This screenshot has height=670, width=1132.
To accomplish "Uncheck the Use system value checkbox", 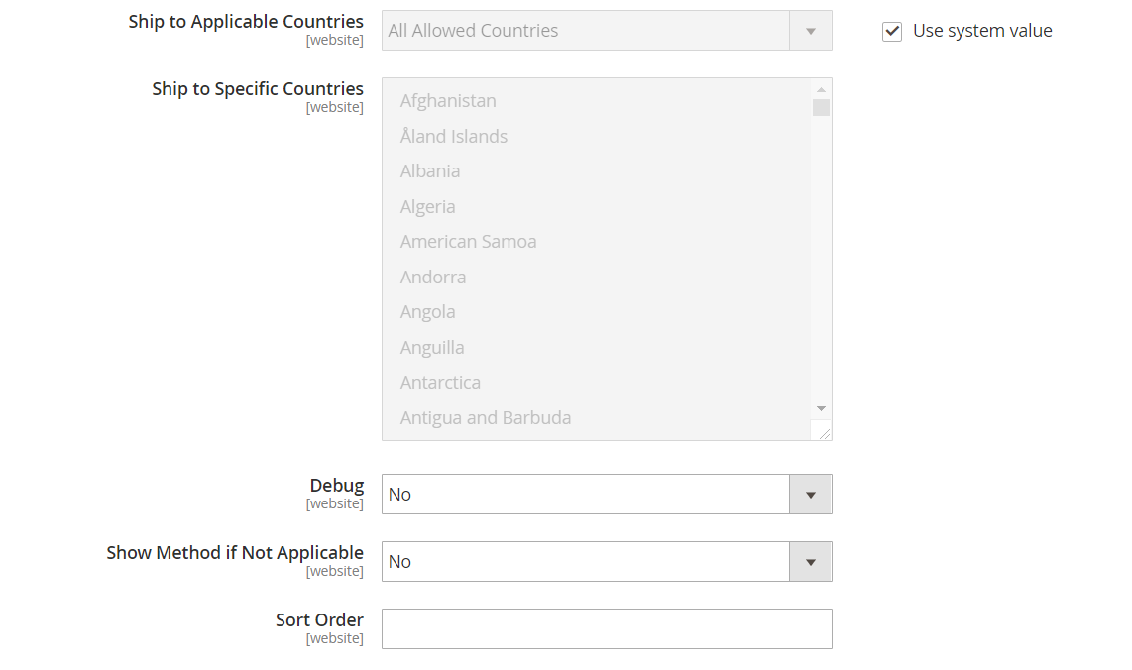I will pyautogui.click(x=892, y=32).
